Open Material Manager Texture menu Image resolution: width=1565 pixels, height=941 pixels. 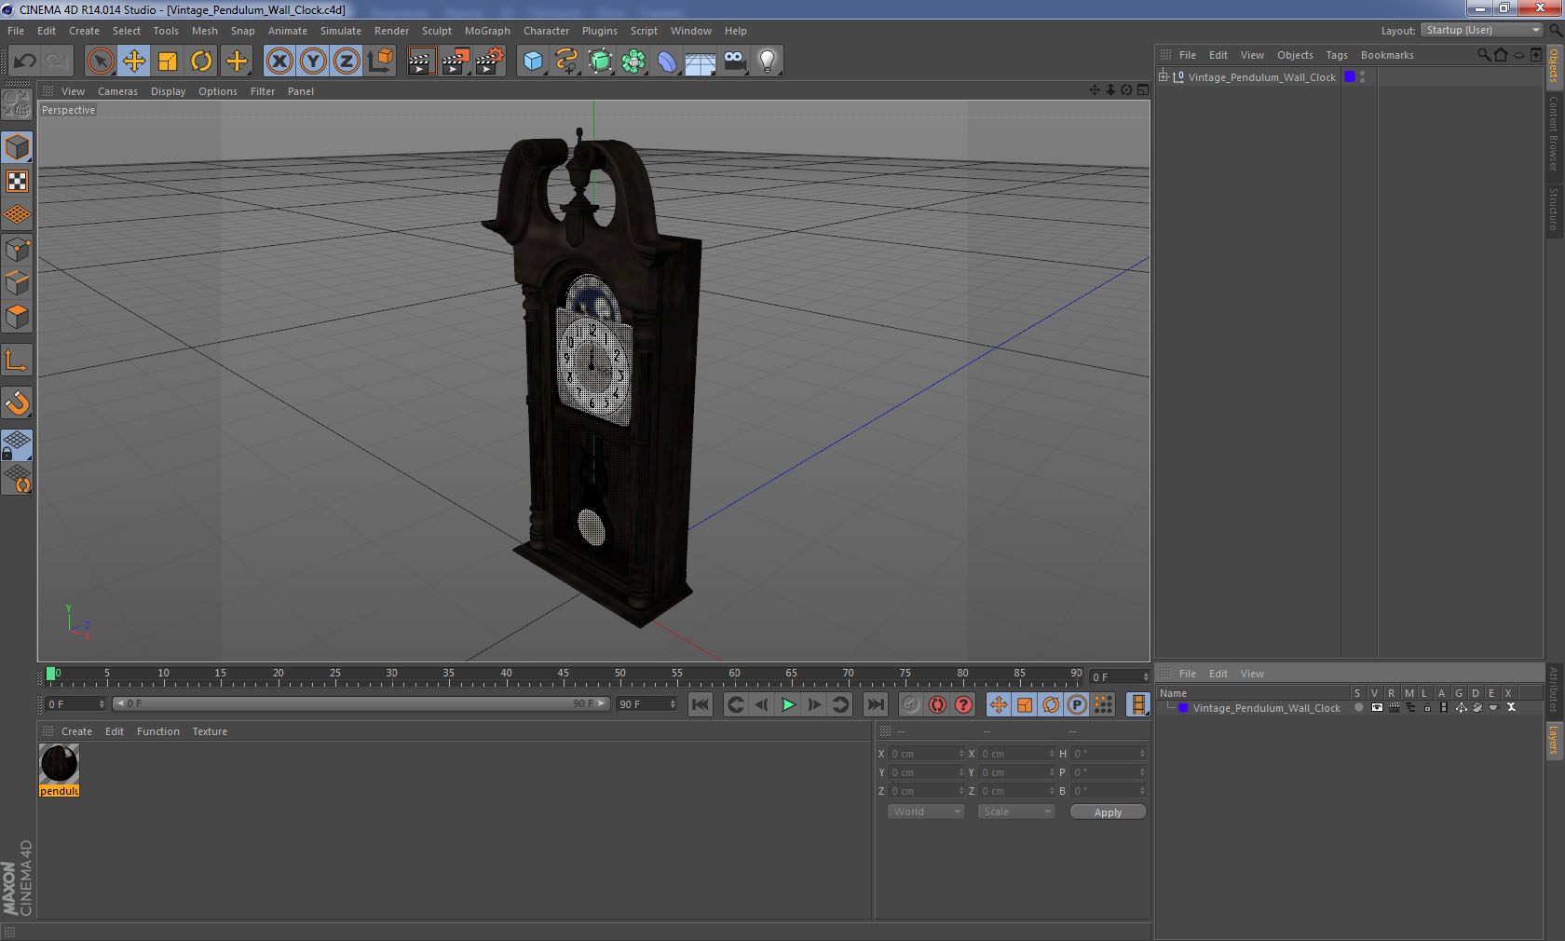(210, 731)
